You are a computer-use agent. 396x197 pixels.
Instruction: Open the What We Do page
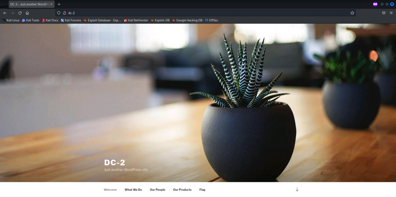click(x=133, y=190)
